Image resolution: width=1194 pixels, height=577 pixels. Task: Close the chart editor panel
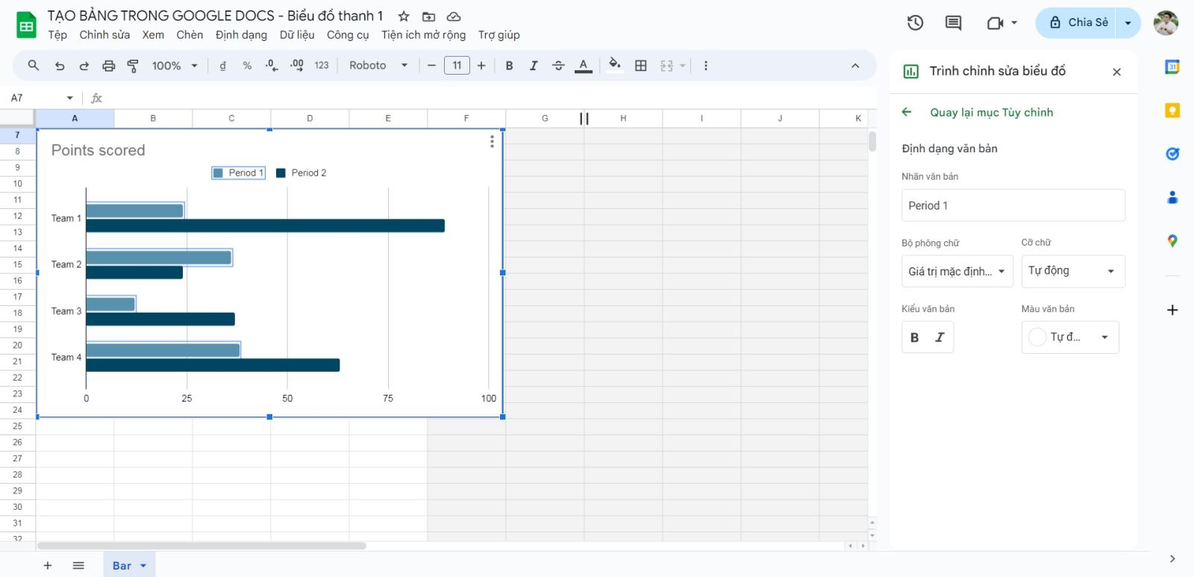(x=1116, y=72)
